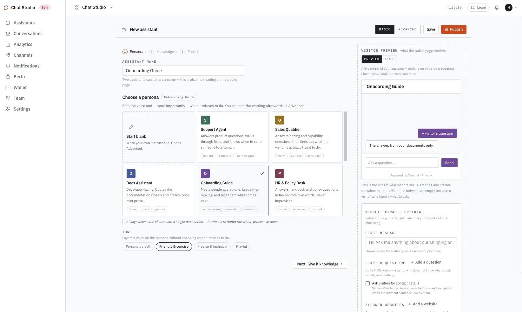Click the top bar notification bell
The height and width of the screenshot is (312, 522).
click(x=497, y=8)
